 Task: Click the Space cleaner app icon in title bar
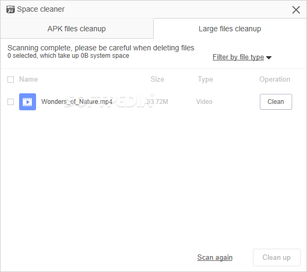[x=11, y=9]
